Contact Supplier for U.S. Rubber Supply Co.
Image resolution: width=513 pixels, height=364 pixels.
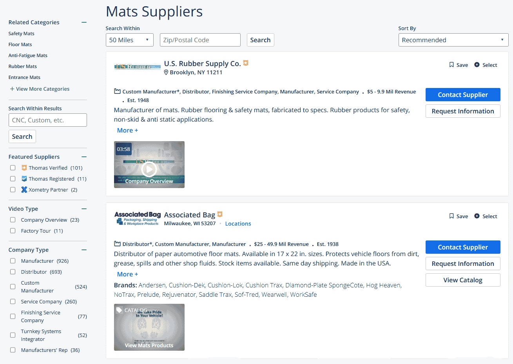[463, 95]
